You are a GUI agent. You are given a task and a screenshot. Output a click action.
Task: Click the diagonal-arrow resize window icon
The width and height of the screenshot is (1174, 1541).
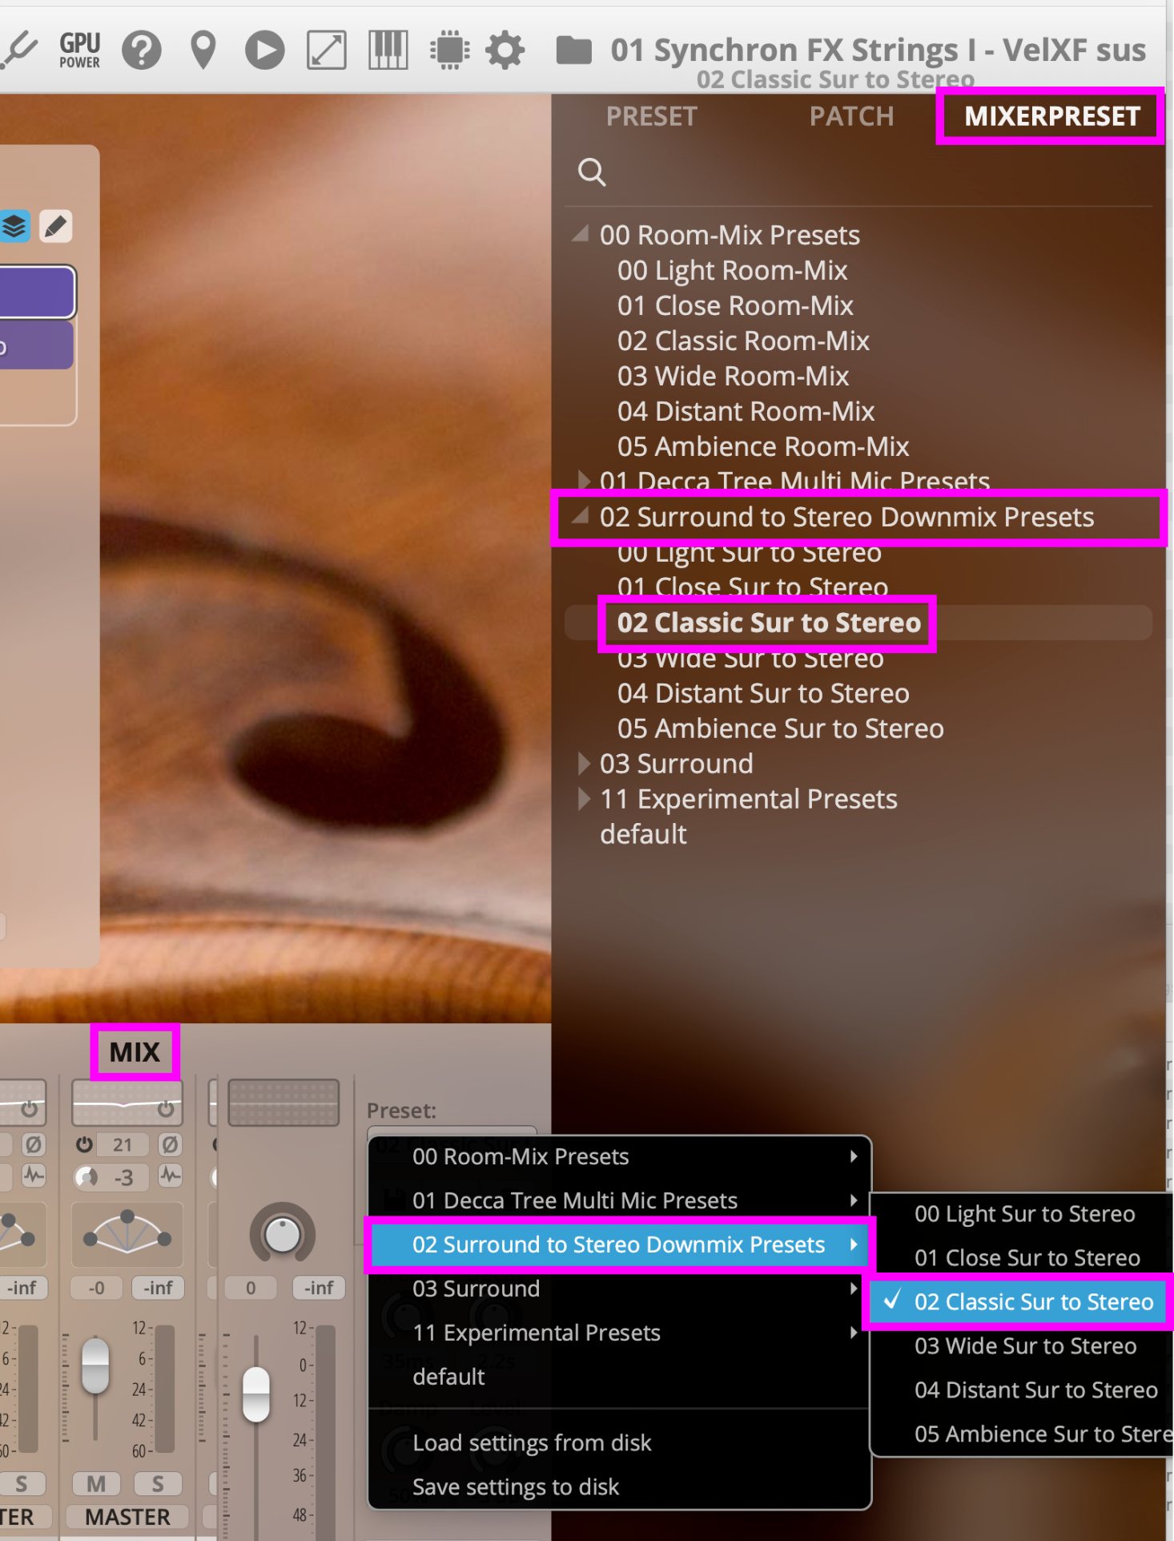point(327,50)
